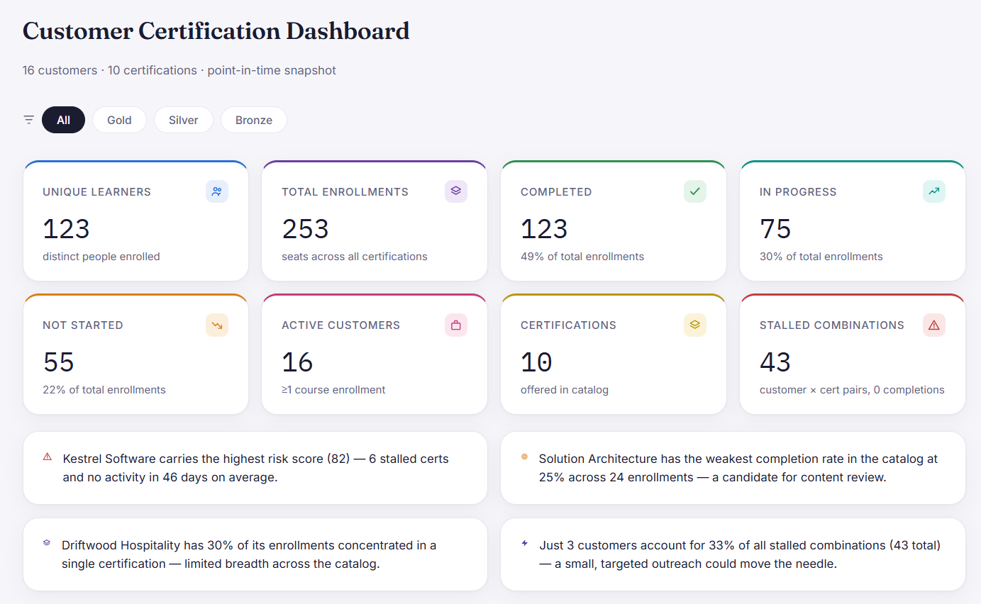Click the Total Enrollments layers icon
Screen dimensions: 981x604
pos(456,191)
